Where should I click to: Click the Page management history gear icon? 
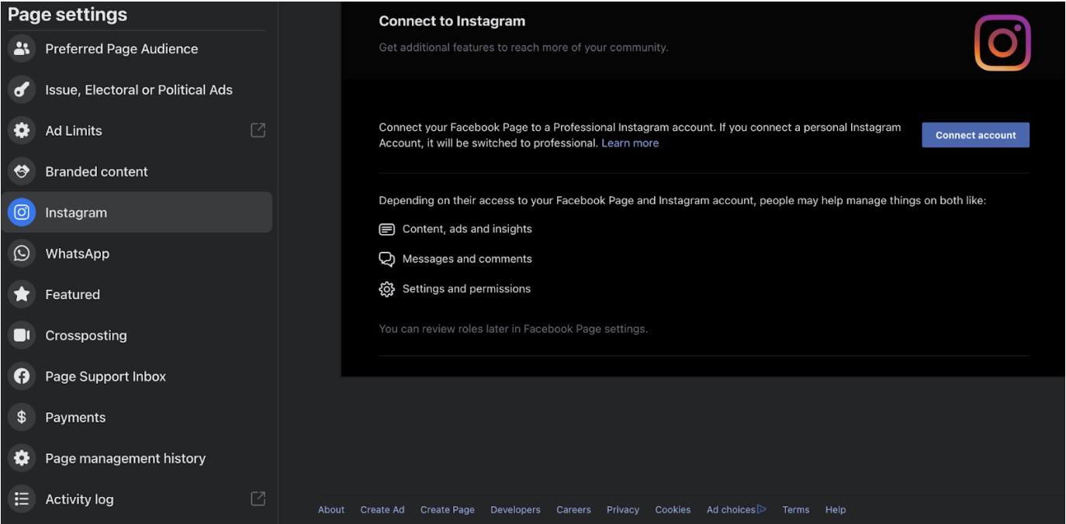pyautogui.click(x=22, y=458)
